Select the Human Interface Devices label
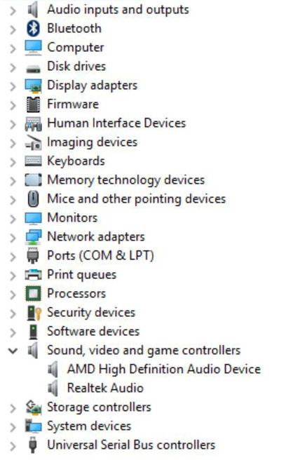 click(x=116, y=123)
